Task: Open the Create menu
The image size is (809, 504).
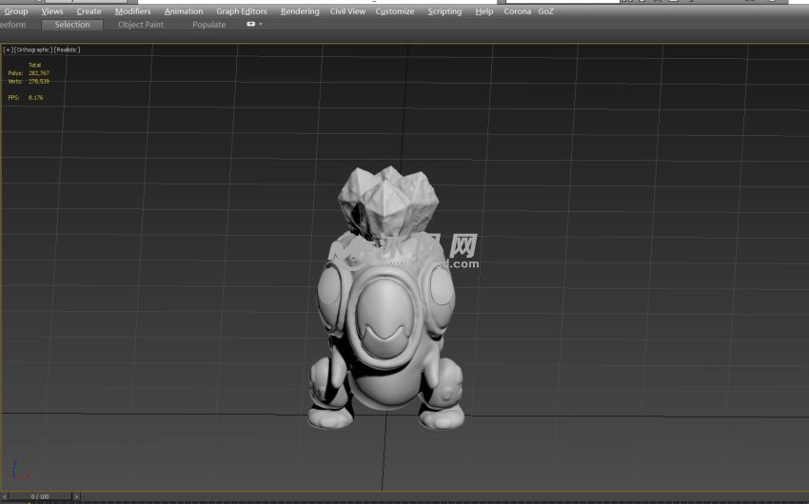Action: 89,11
